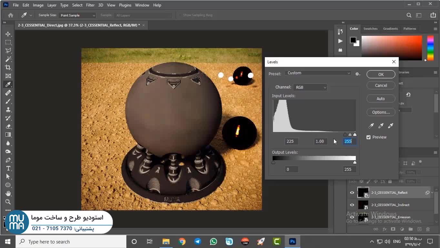Screen dimensions: 440x248
Task: Select the Hand tool
Action: tap(8, 193)
